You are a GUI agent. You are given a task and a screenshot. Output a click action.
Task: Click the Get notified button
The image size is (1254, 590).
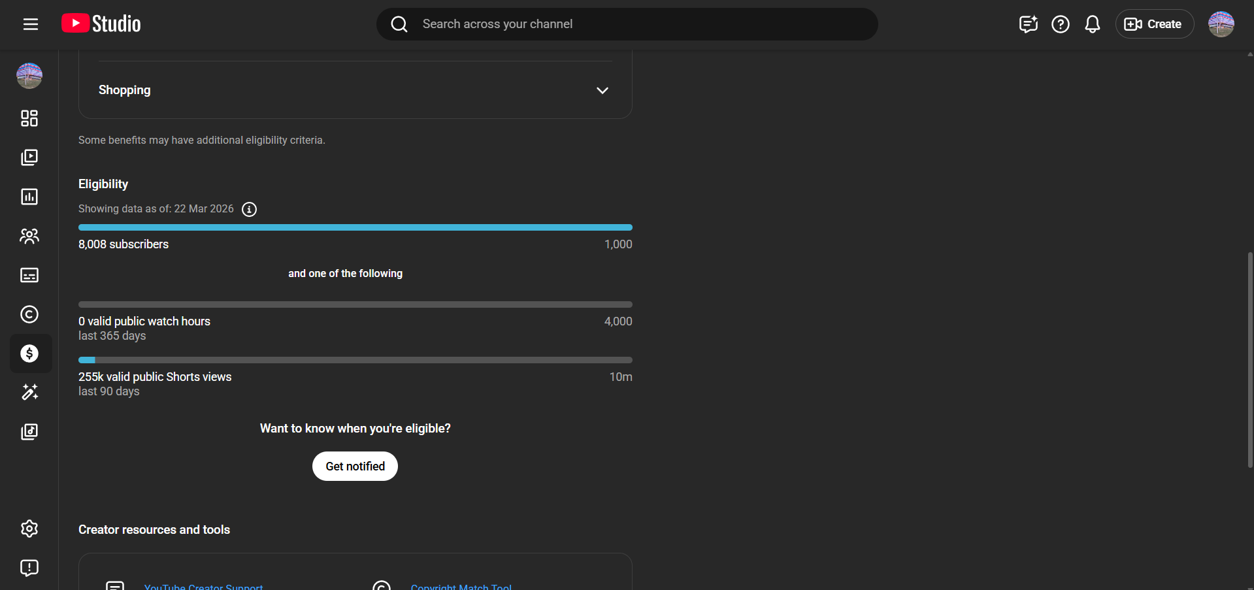click(355, 467)
